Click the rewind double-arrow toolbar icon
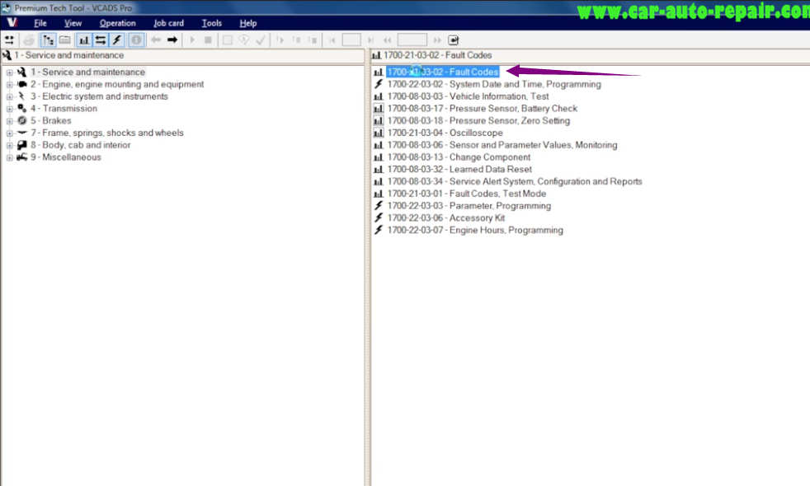 coord(388,40)
